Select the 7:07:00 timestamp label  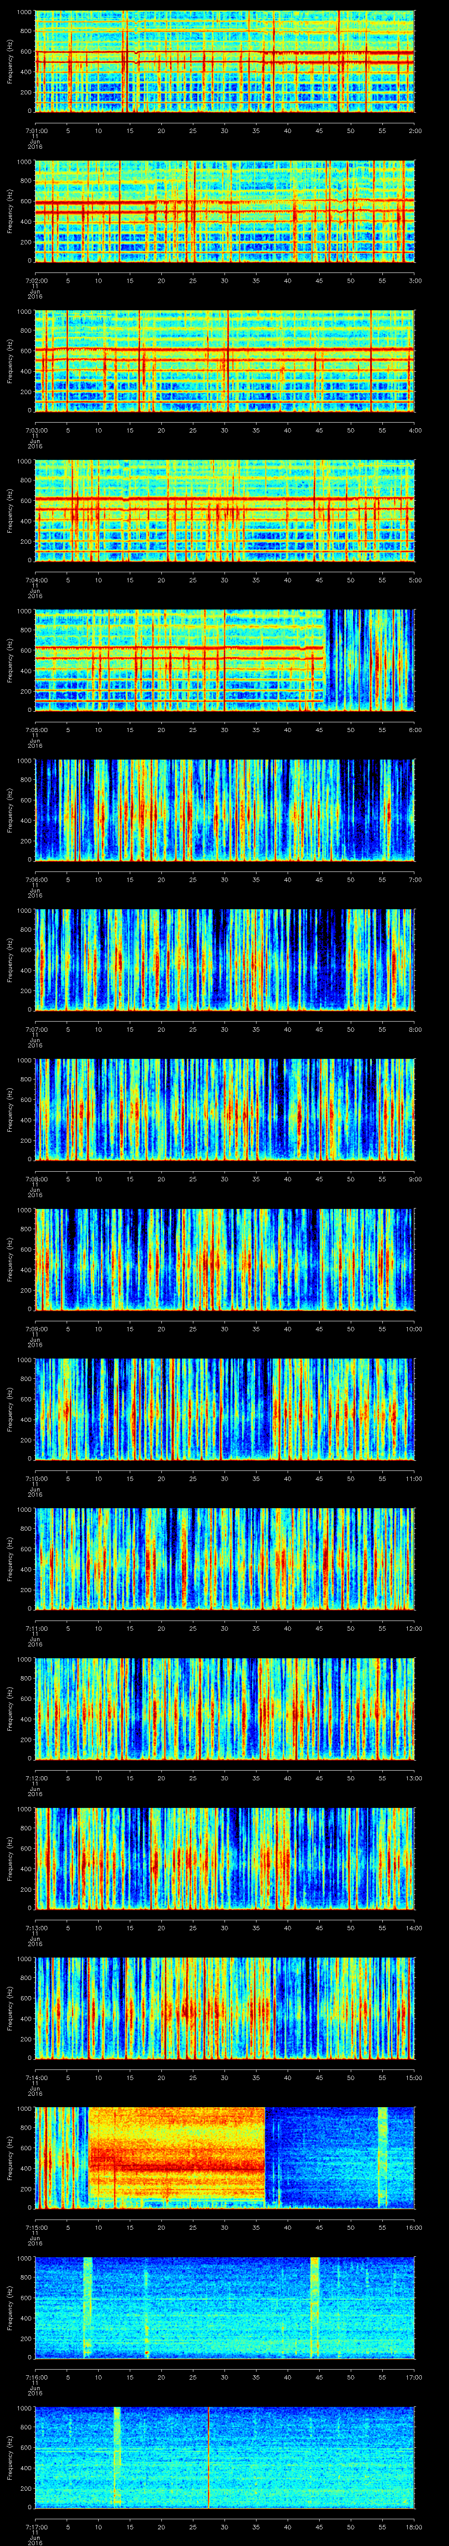click(x=36, y=1029)
